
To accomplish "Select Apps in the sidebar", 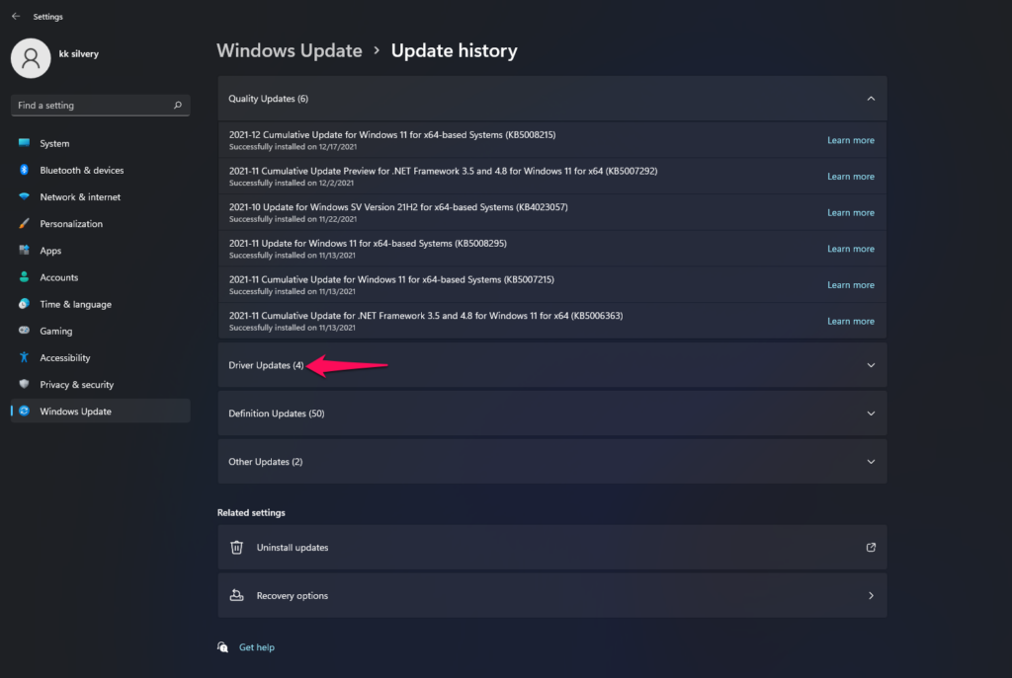I will click(100, 250).
